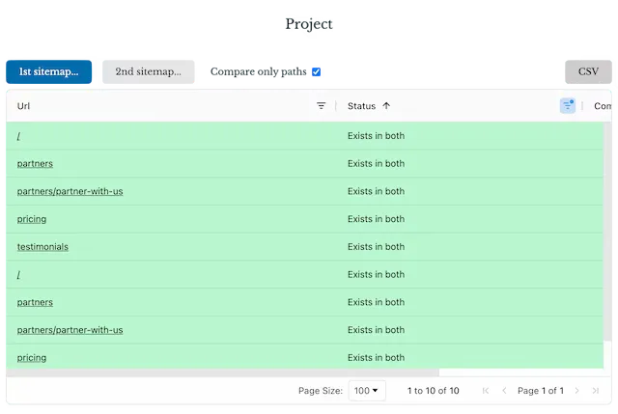The height and width of the screenshot is (414, 618).
Task: Open the Page Size dropdown
Action: [367, 391]
